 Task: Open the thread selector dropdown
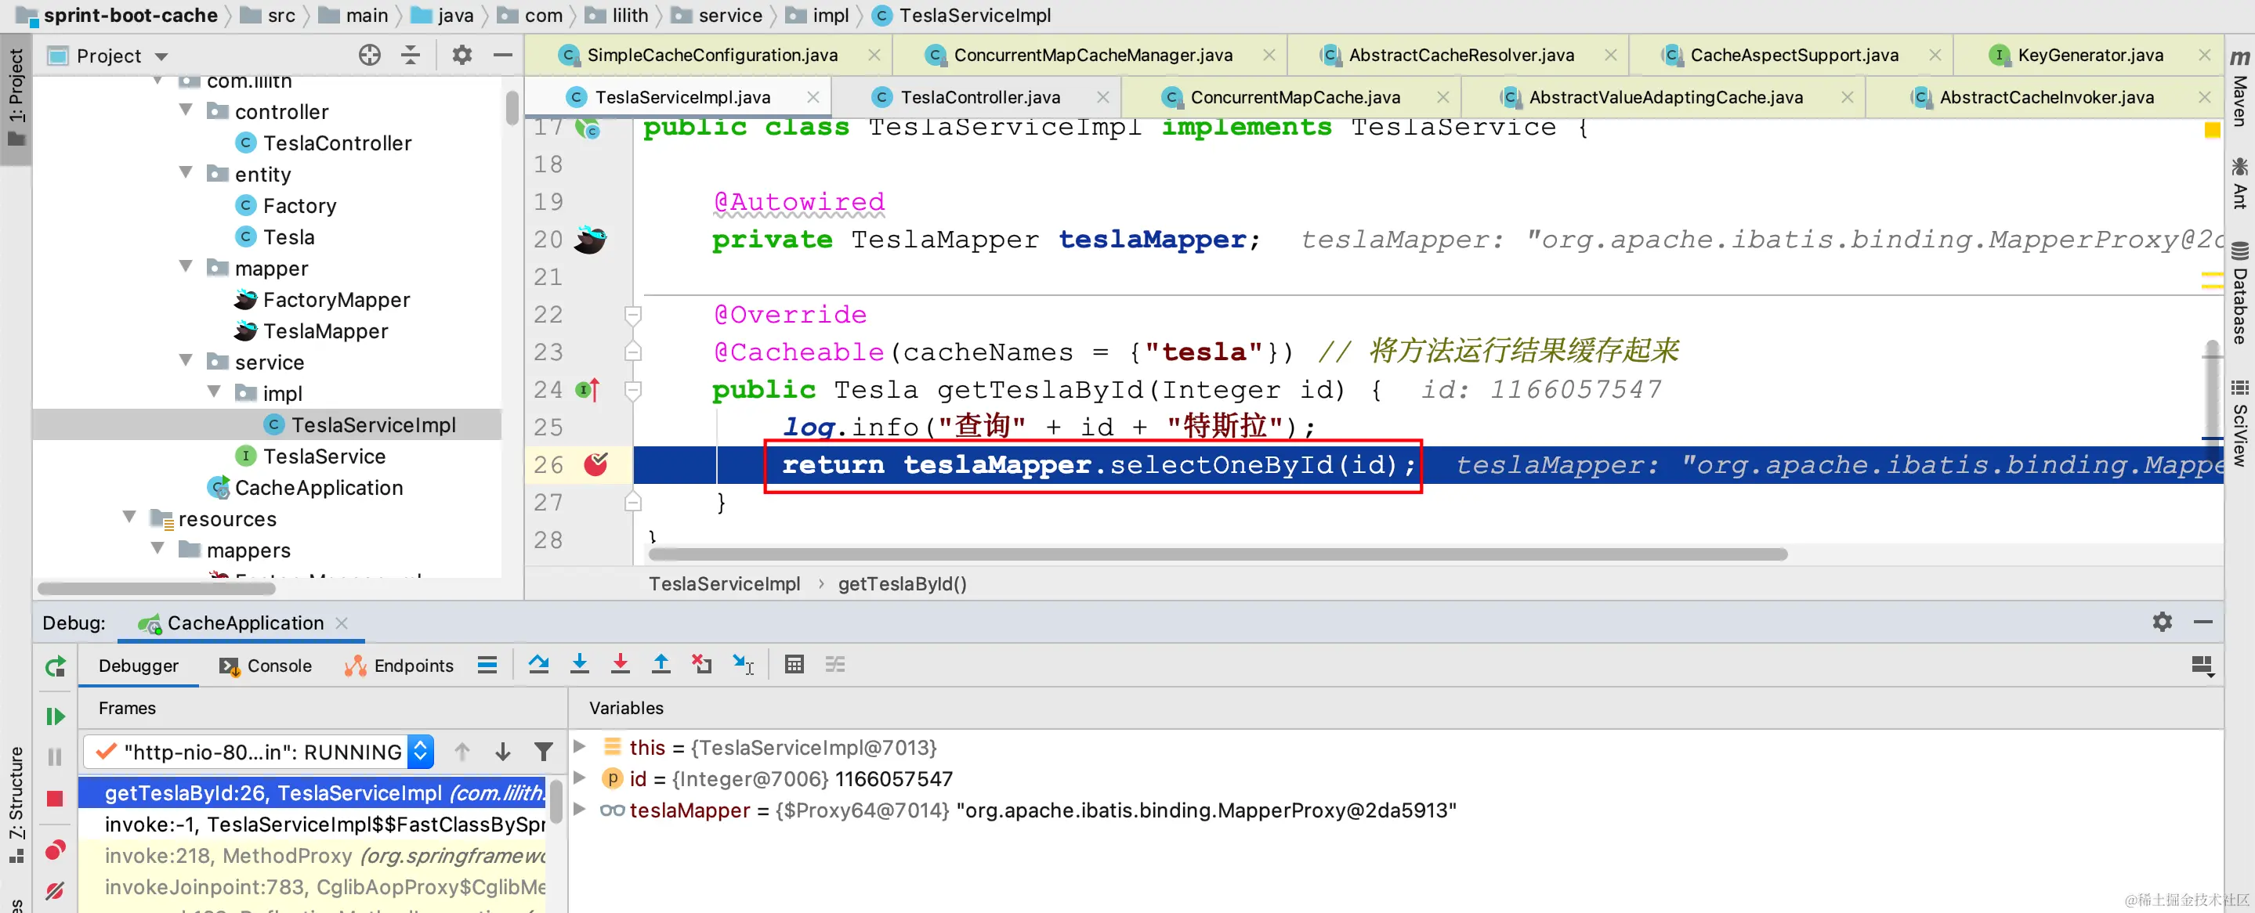(x=421, y=751)
